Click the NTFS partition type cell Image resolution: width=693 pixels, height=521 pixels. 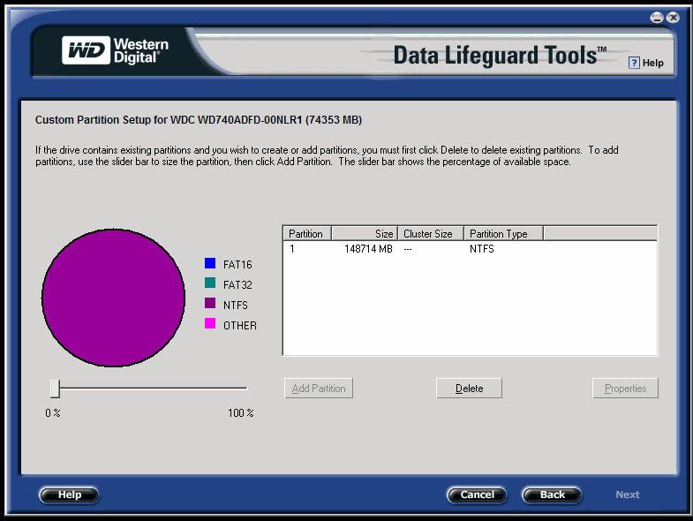pos(482,249)
